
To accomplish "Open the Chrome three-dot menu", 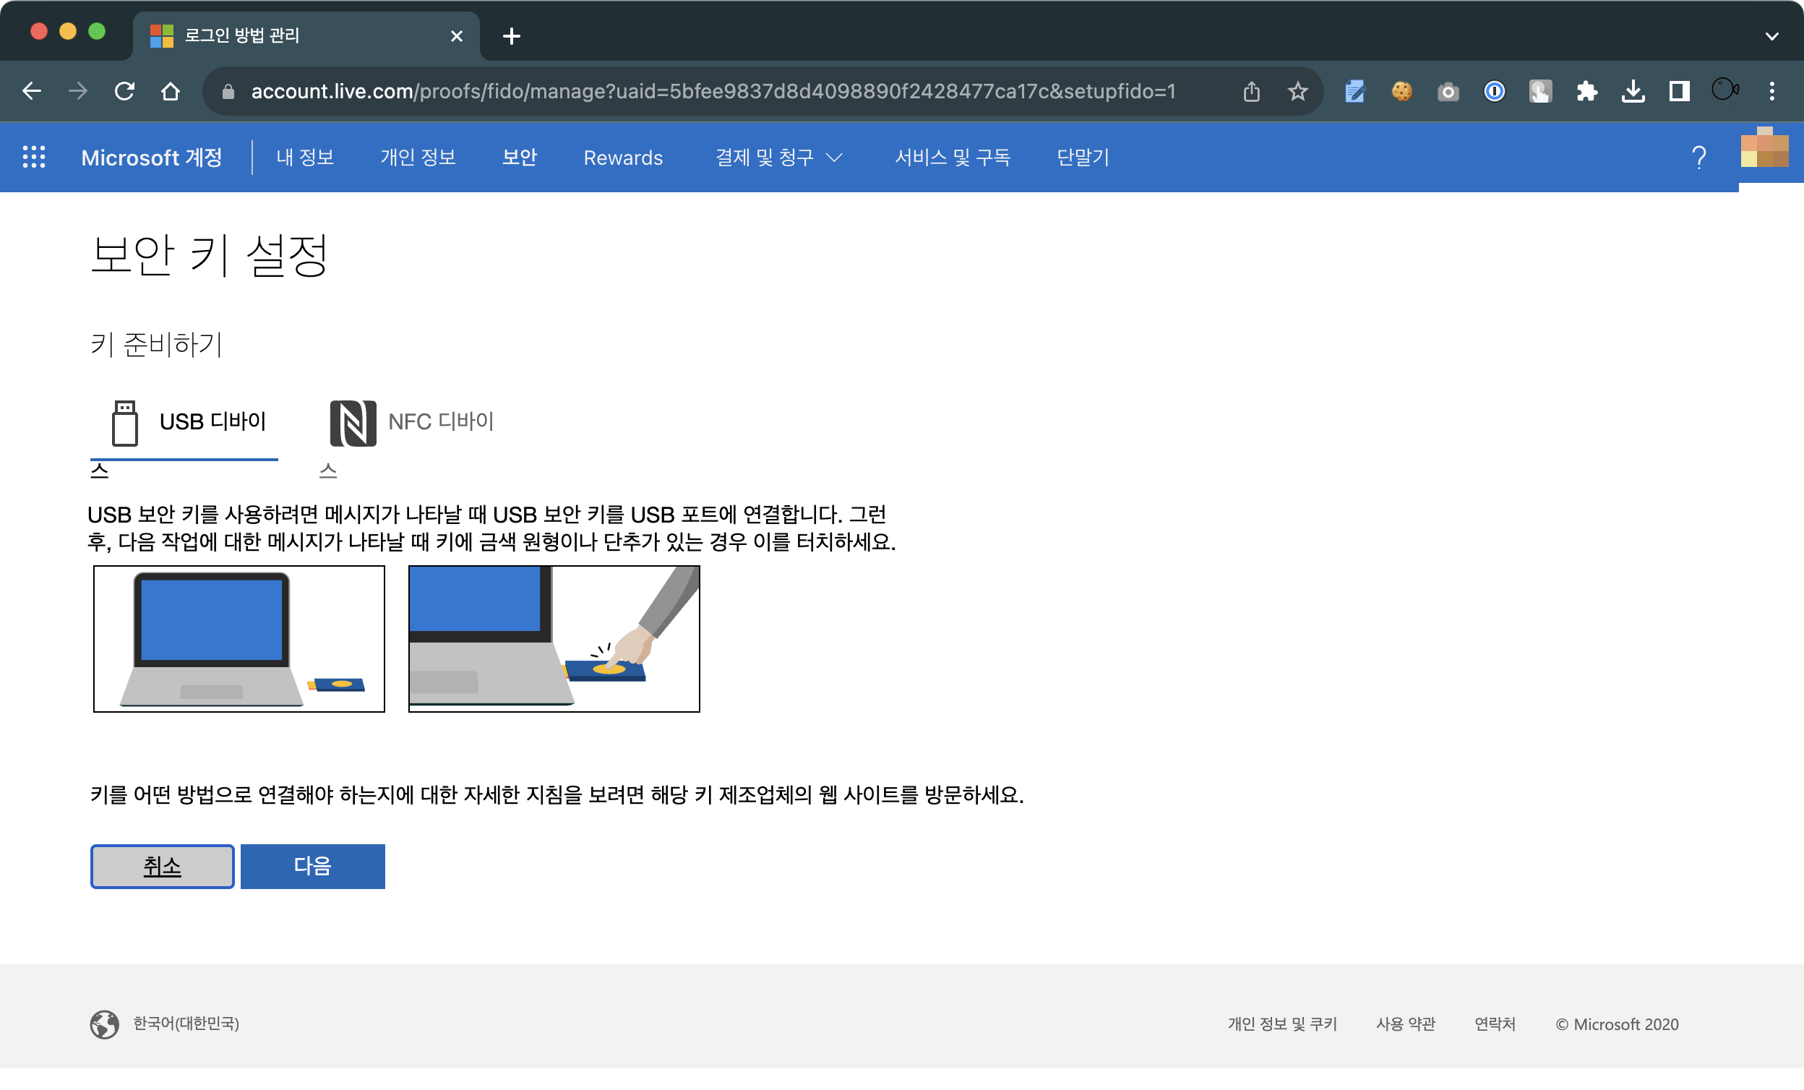I will [x=1771, y=92].
